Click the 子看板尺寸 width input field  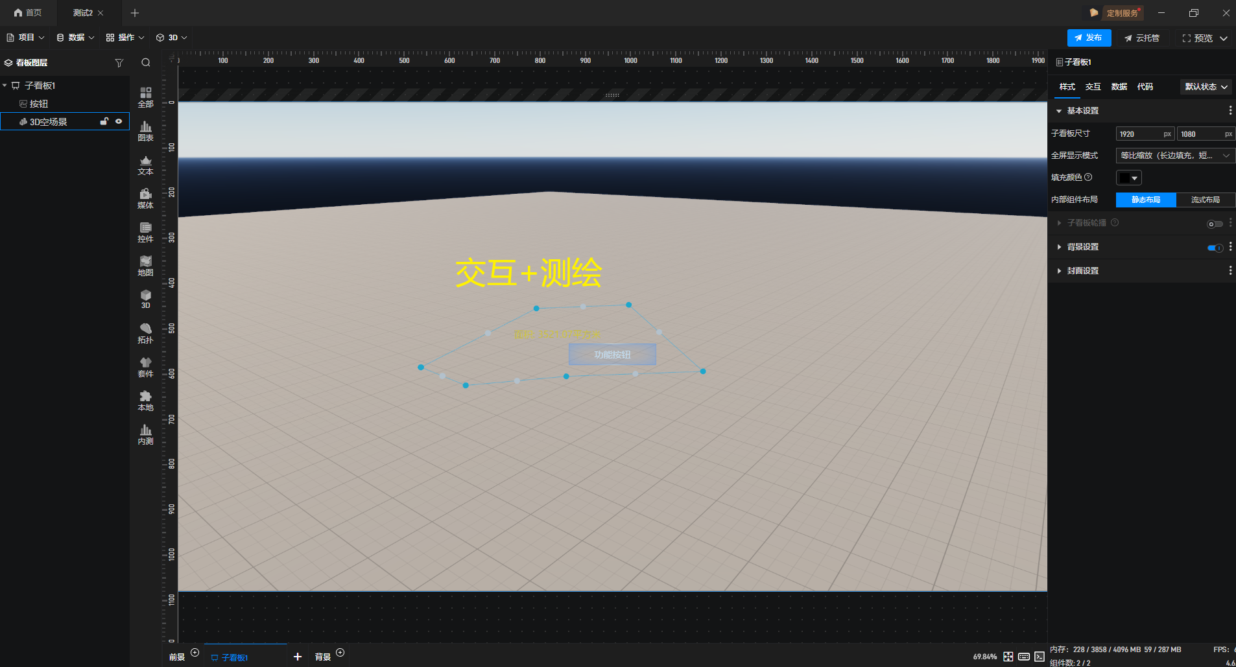(1140, 134)
